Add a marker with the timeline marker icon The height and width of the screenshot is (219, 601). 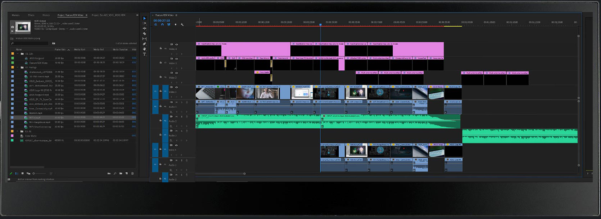pos(176,24)
